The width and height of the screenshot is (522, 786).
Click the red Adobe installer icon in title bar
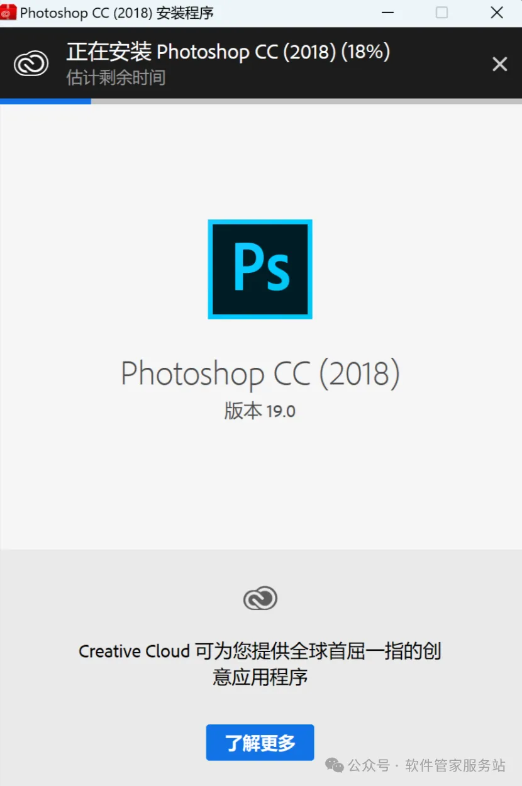(9, 12)
